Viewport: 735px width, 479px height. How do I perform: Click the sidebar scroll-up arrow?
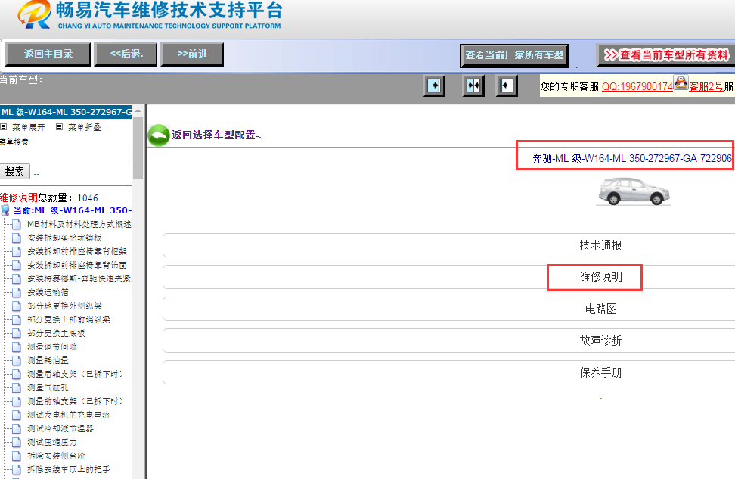pyautogui.click(x=138, y=110)
